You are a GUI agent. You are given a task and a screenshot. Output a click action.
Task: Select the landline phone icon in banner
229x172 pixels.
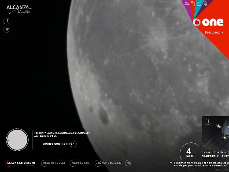(206, 4)
